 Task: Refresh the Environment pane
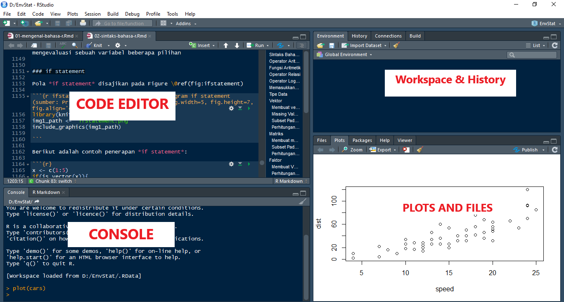click(555, 45)
